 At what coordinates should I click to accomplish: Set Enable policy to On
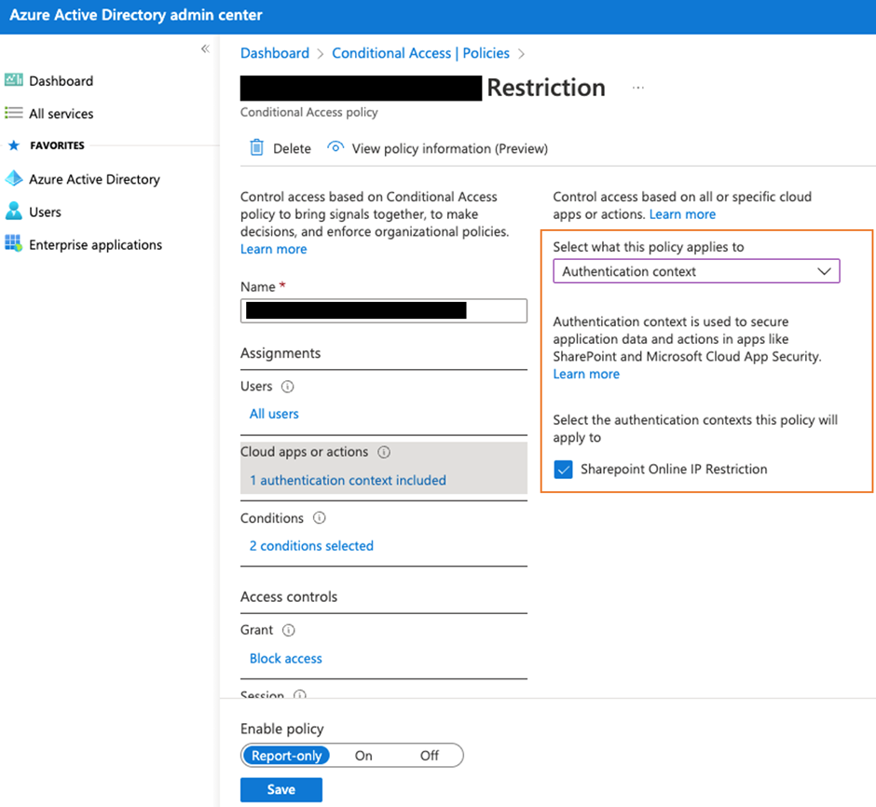pos(363,756)
